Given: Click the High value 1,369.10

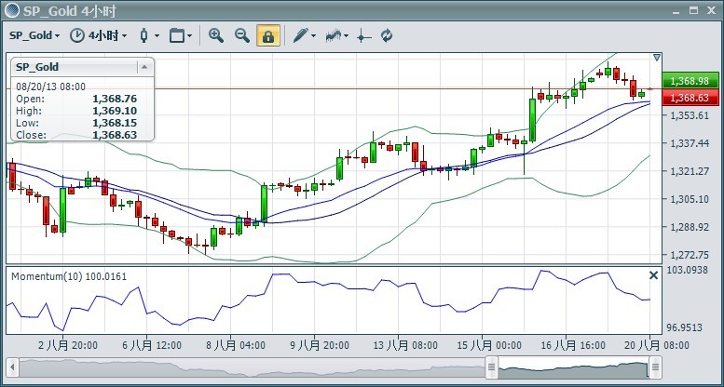Looking at the screenshot, I should click(115, 111).
